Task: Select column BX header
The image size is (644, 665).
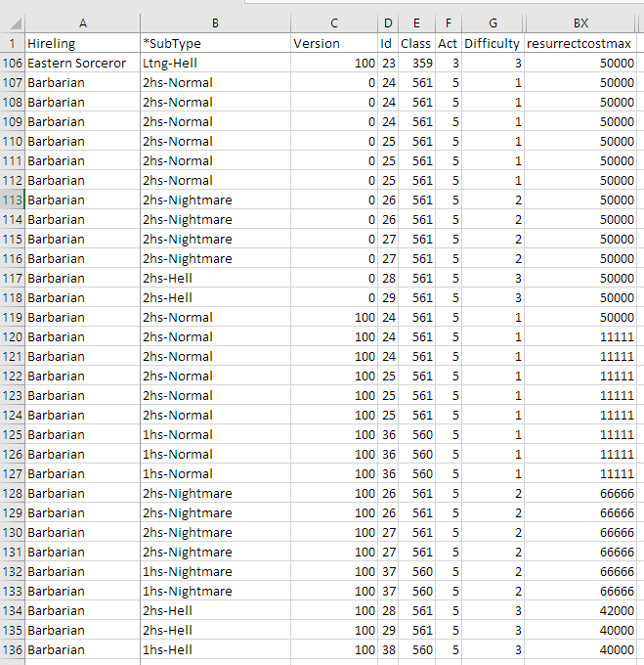Action: pyautogui.click(x=580, y=23)
